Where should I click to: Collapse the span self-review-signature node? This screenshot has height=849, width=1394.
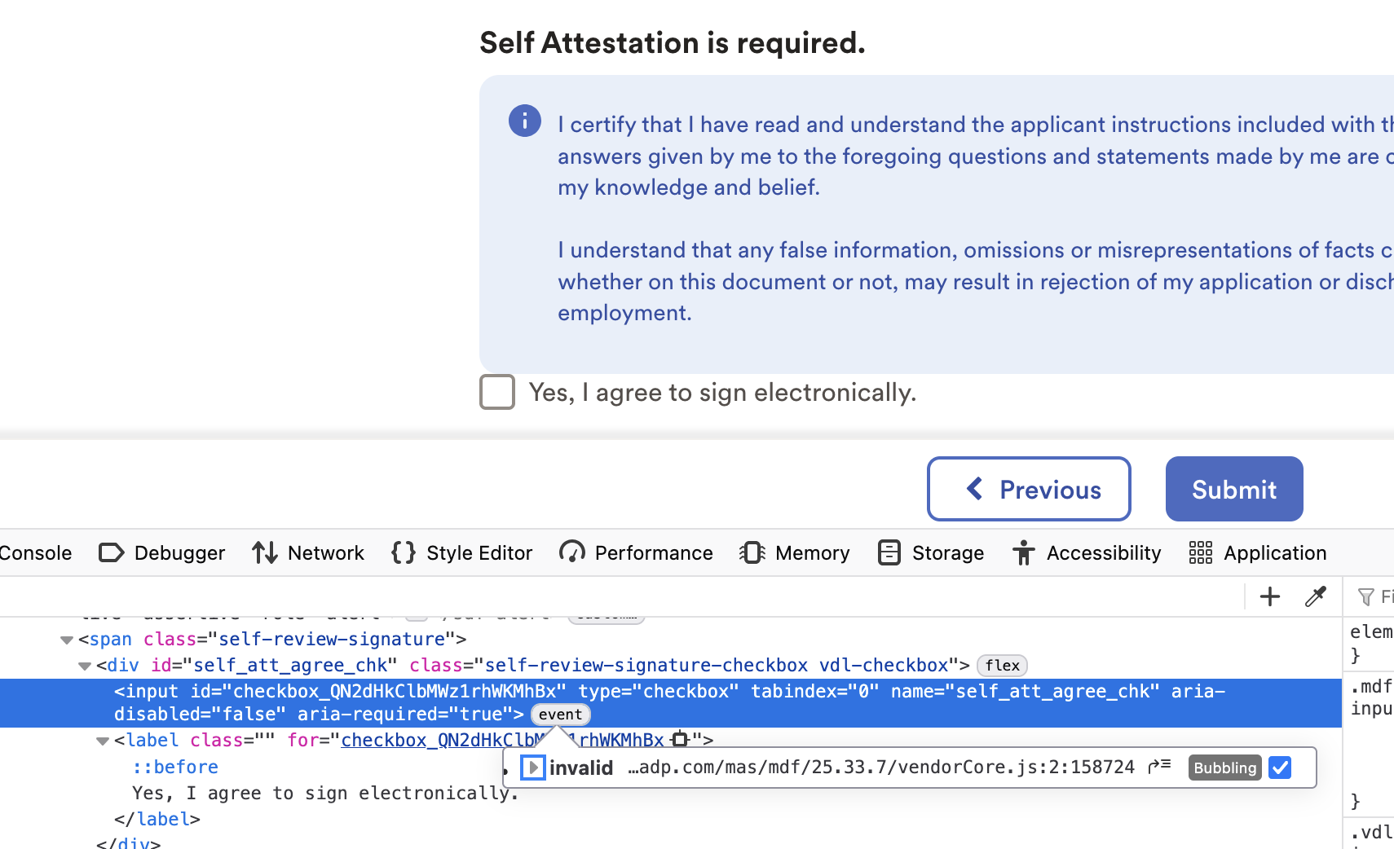(x=67, y=640)
